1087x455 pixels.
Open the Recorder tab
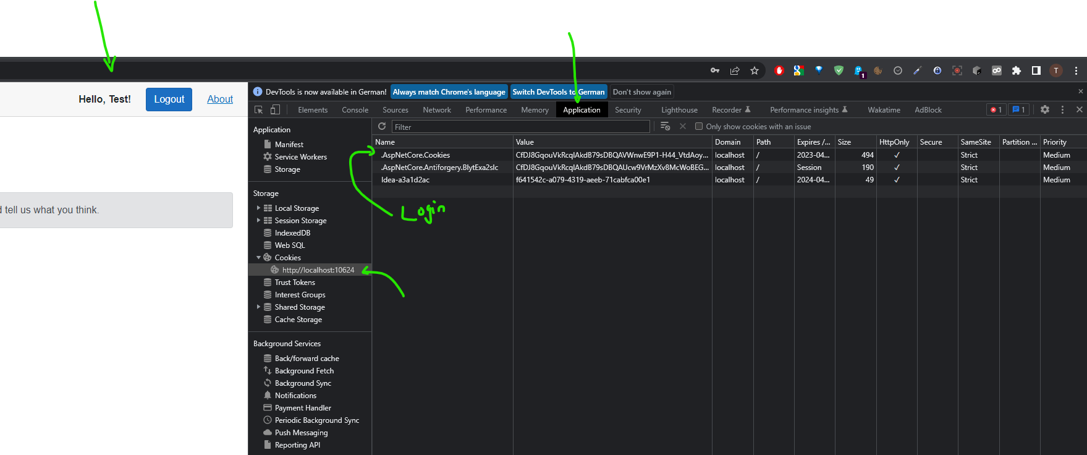click(731, 110)
